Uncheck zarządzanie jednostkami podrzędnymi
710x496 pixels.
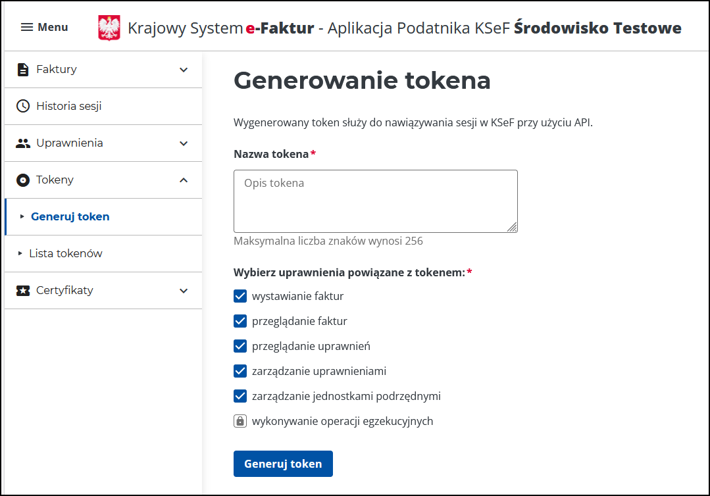240,396
